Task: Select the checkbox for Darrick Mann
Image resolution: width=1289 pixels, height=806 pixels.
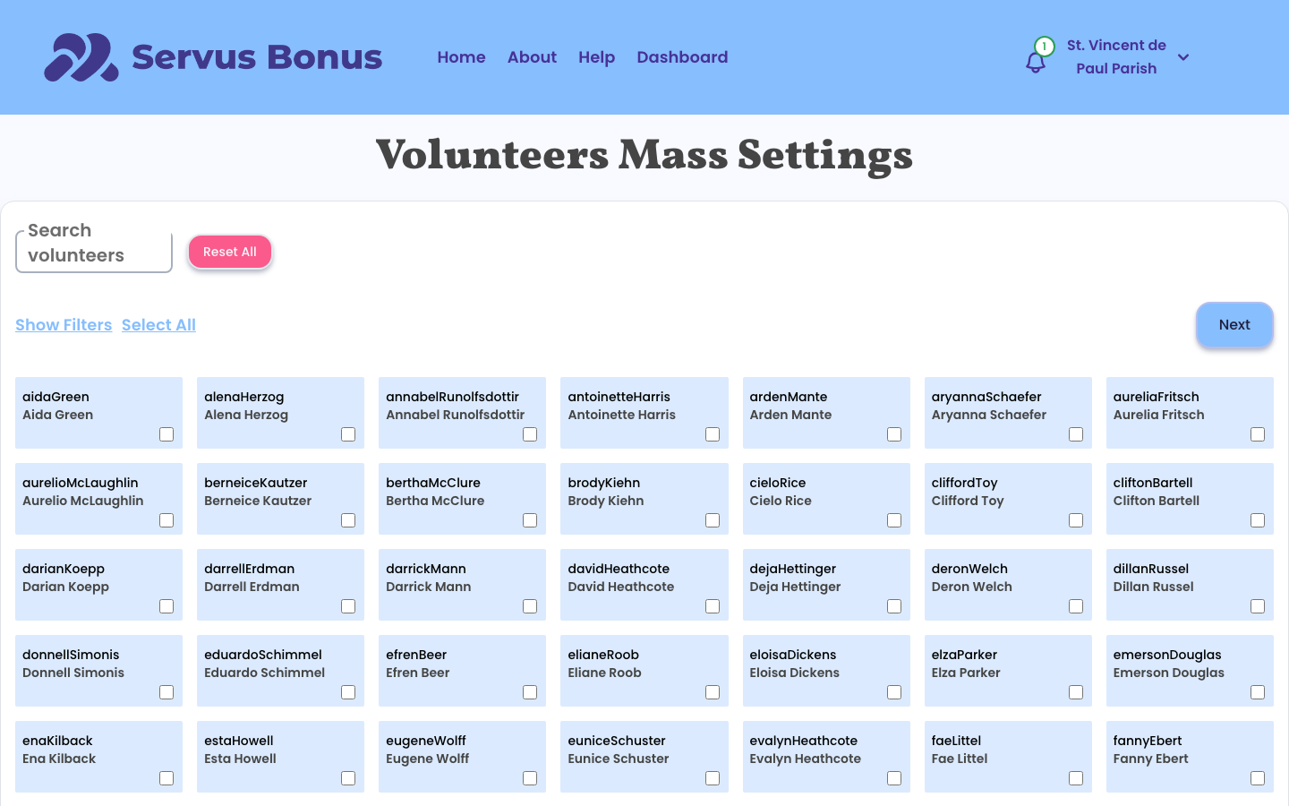Action: 530,606
